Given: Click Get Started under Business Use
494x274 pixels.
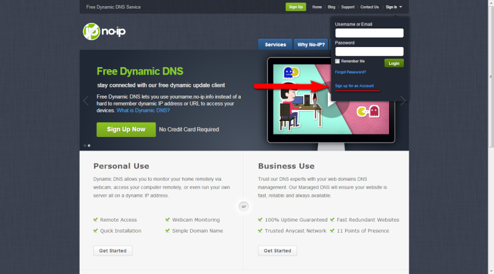Looking at the screenshot, I should tap(277, 251).
